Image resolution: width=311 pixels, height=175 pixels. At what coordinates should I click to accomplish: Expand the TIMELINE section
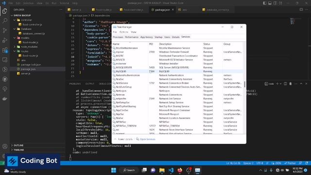click(x=18, y=150)
